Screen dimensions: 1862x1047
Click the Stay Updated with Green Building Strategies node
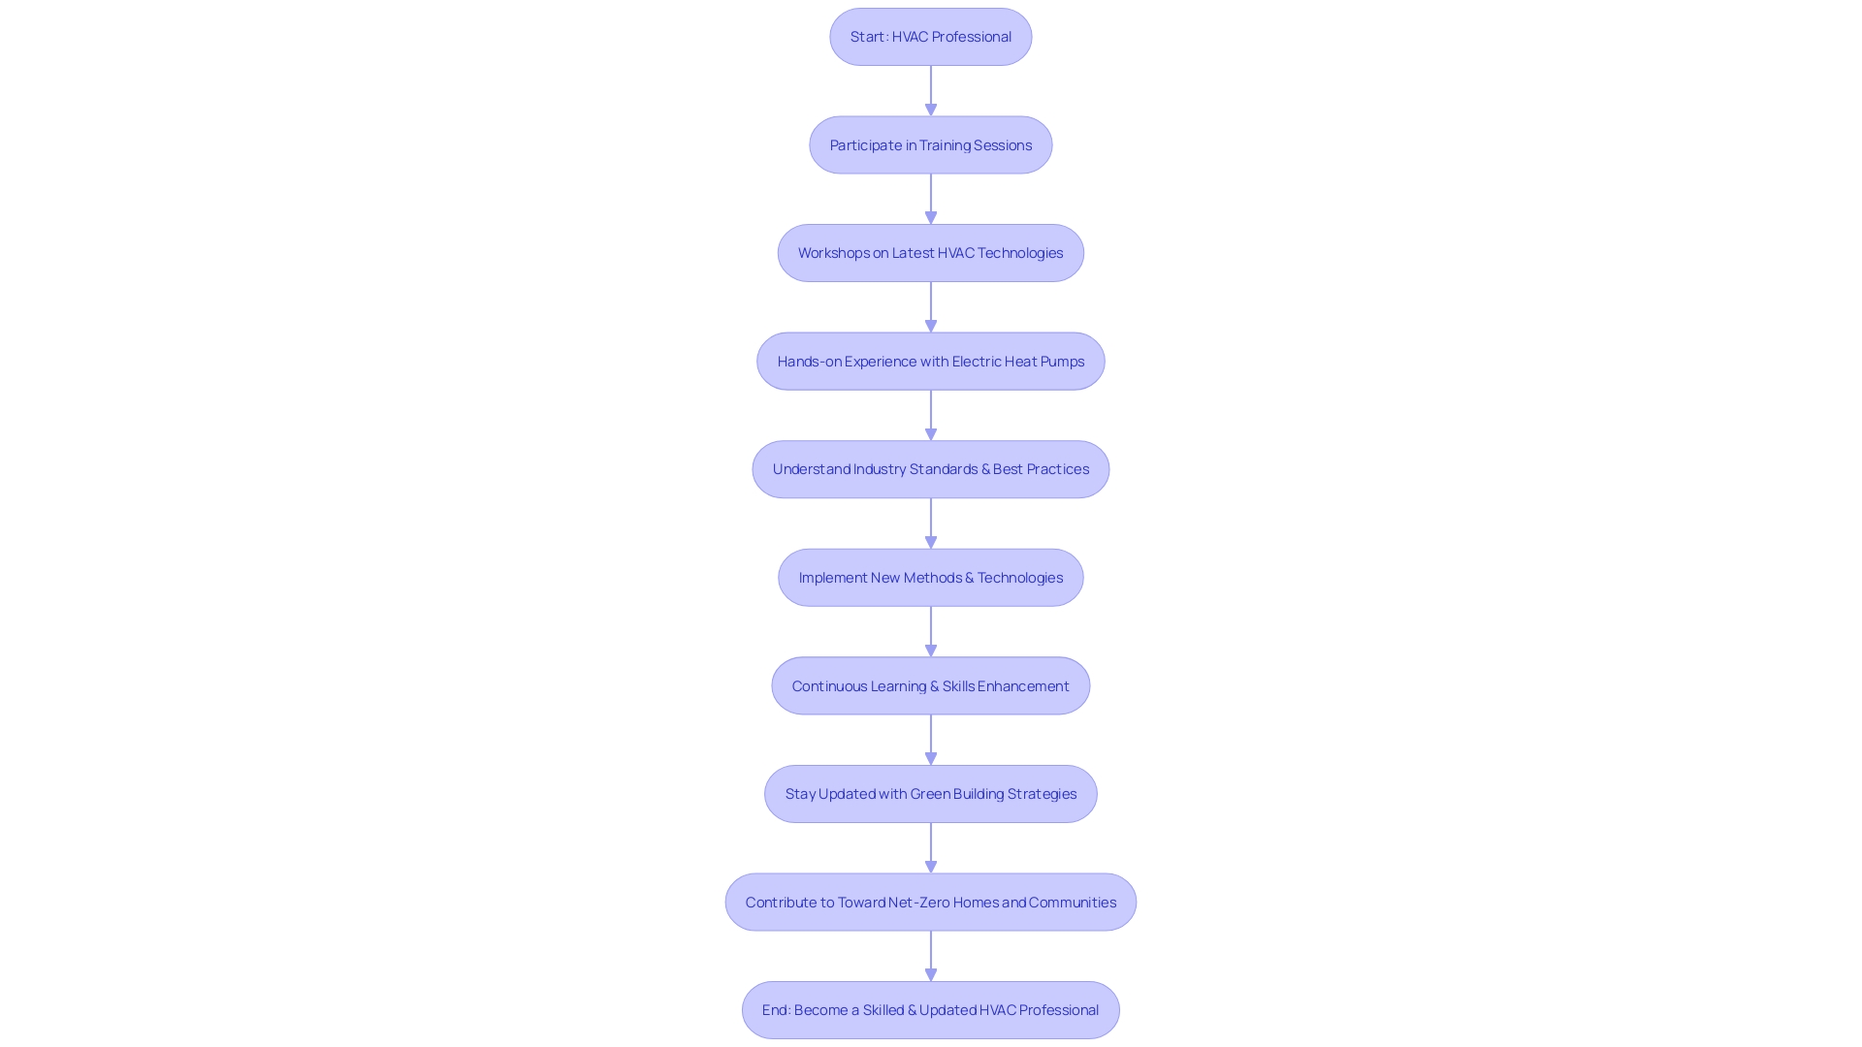931,794
